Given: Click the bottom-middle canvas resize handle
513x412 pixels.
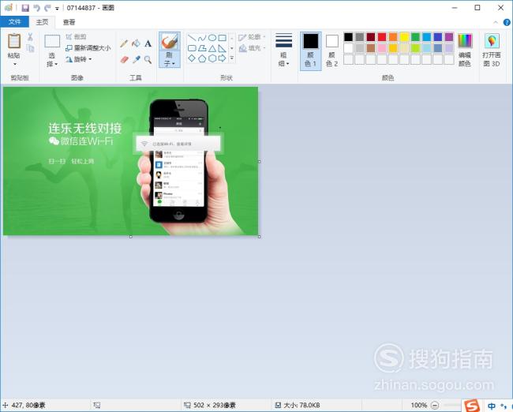Looking at the screenshot, I should tap(131, 237).
